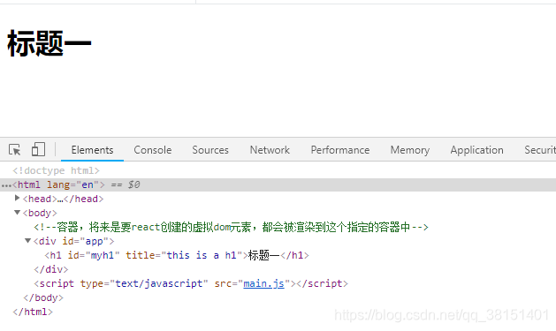Select the closing </html> tag row

(33, 312)
